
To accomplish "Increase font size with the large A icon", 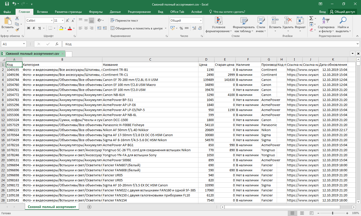I will (67, 21).
